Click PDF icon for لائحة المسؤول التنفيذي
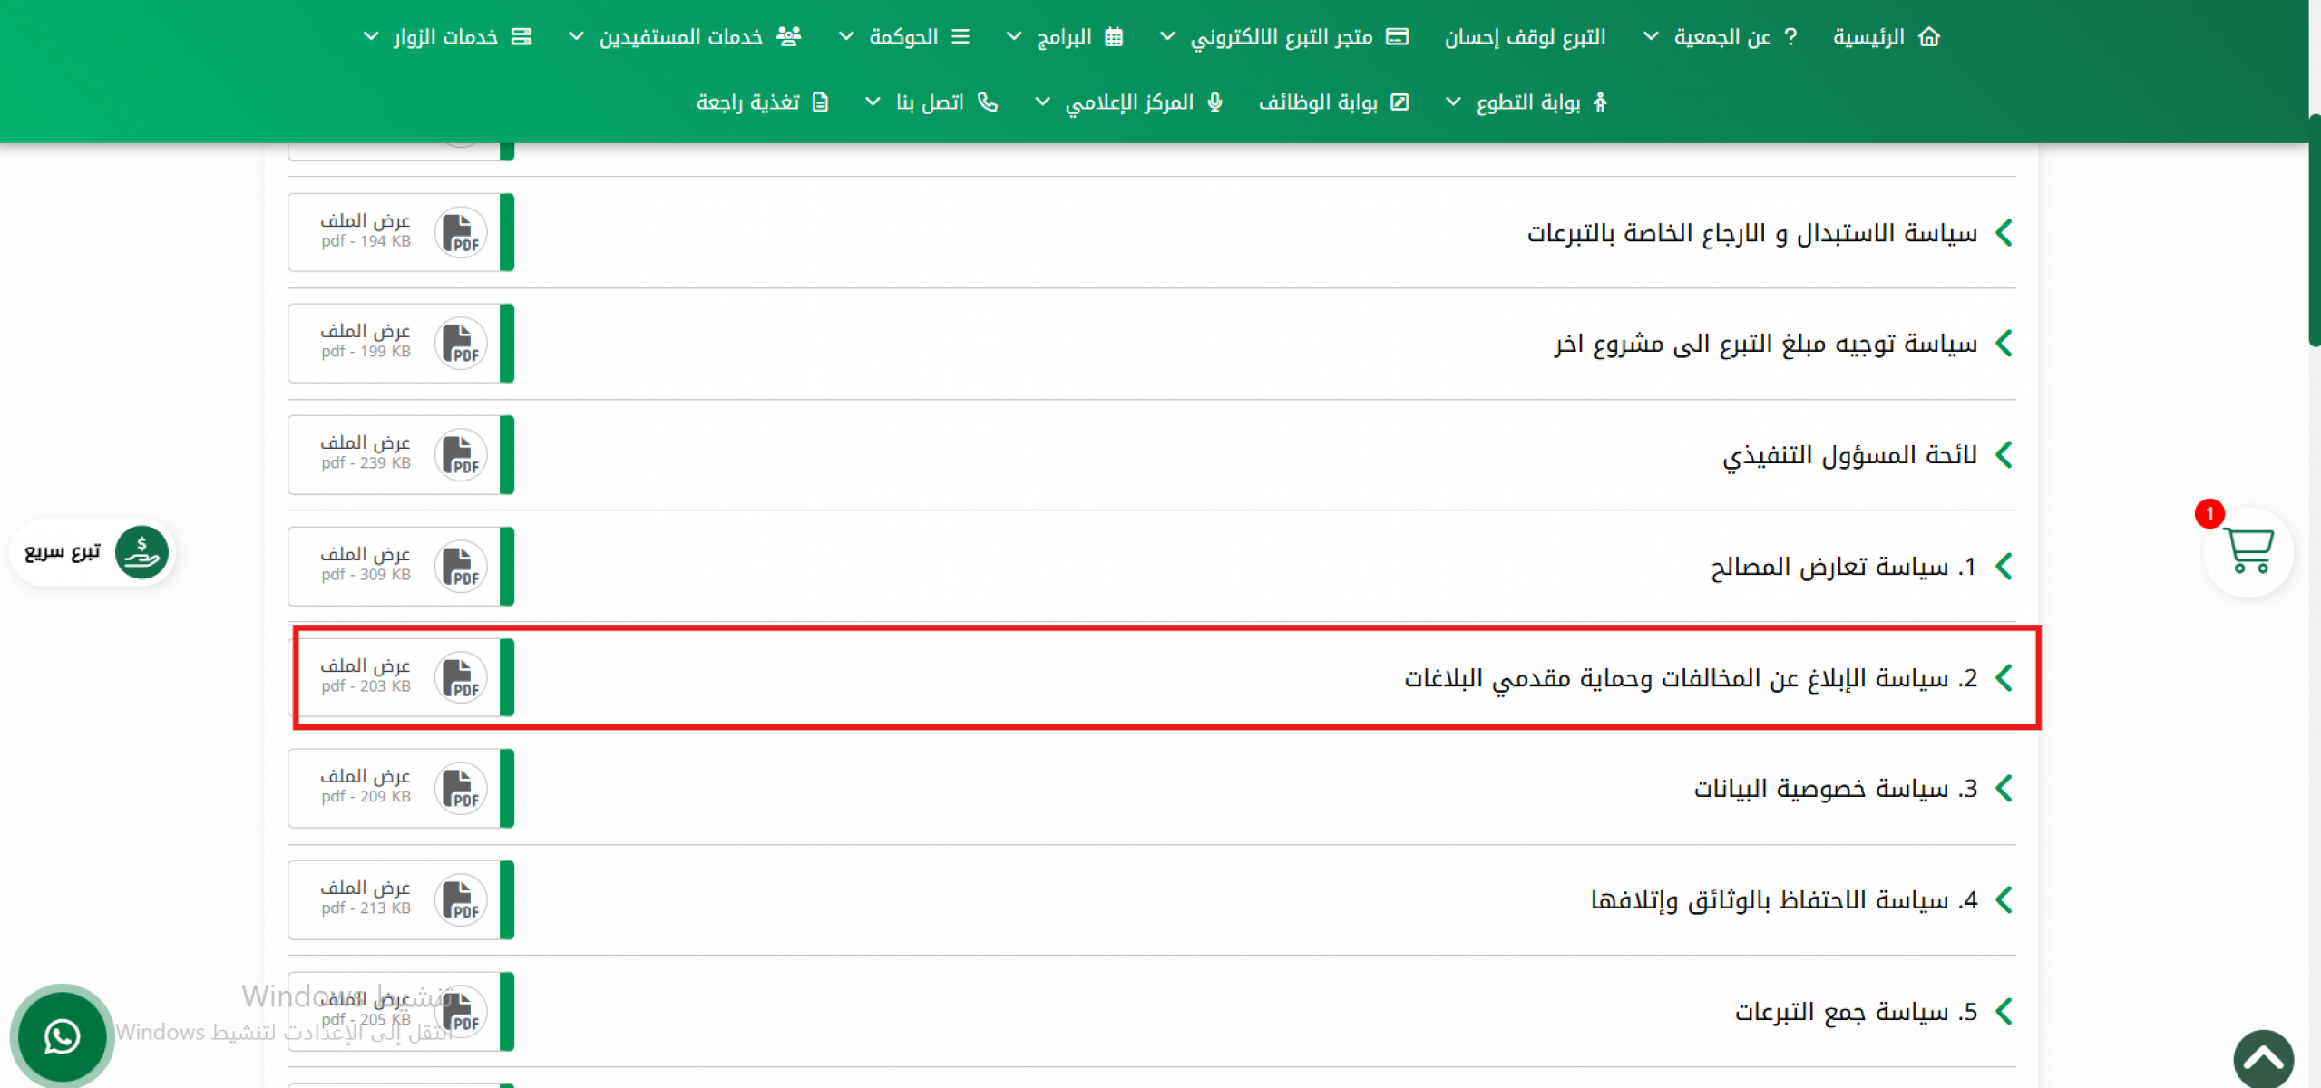This screenshot has height=1088, width=2321. click(461, 455)
